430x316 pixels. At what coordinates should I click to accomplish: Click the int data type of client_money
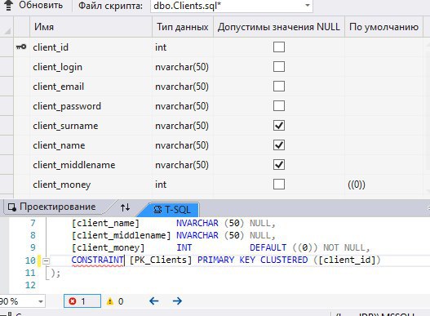[183, 185]
